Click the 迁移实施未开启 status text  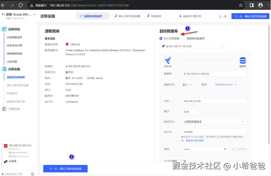pyautogui.click(x=13, y=174)
